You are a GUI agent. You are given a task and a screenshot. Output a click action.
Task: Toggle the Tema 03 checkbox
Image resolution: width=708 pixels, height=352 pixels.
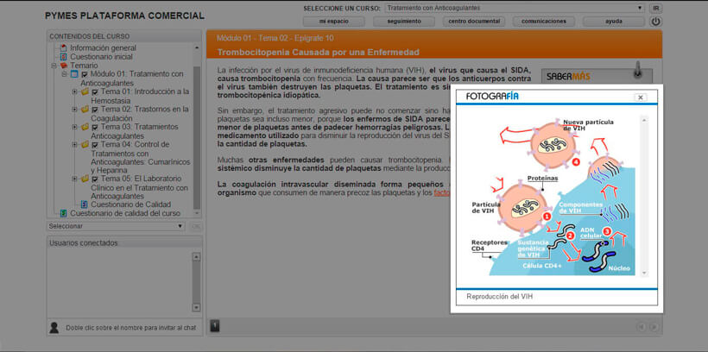click(95, 128)
